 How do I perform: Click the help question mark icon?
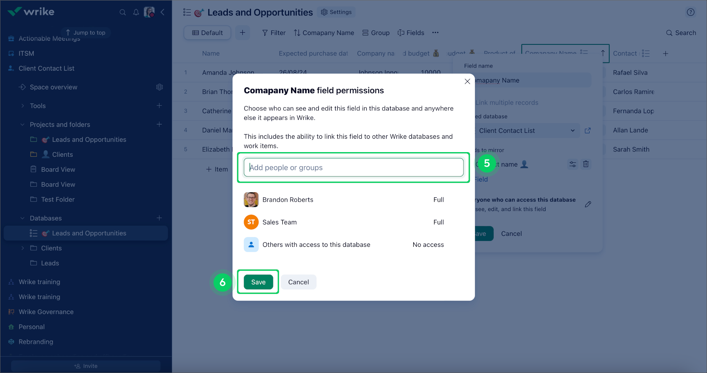point(691,12)
